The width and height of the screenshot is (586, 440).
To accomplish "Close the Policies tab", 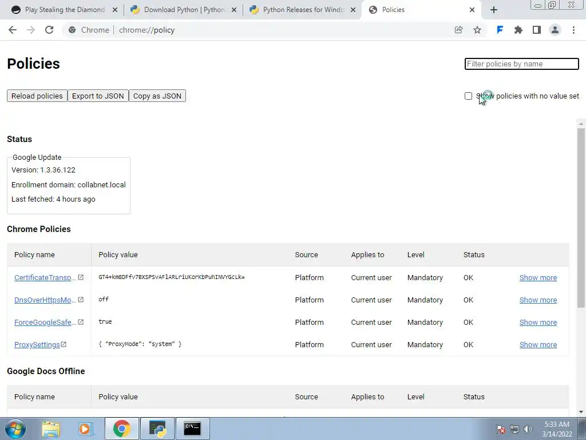I will pos(472,10).
